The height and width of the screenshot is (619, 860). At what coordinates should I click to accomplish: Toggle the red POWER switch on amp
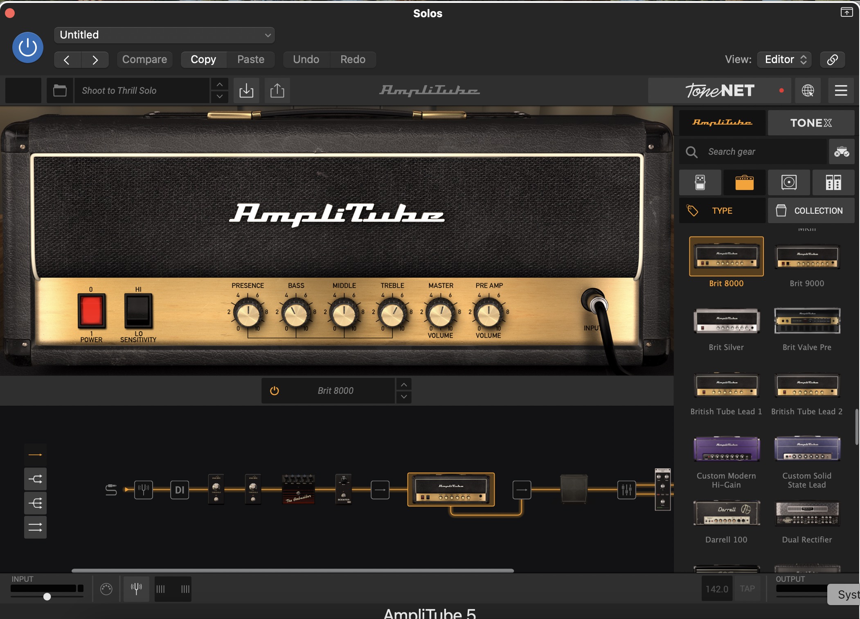coord(91,311)
